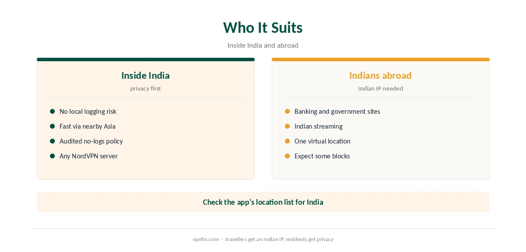Click "Check the app's location list for India" banner

[x=263, y=202]
